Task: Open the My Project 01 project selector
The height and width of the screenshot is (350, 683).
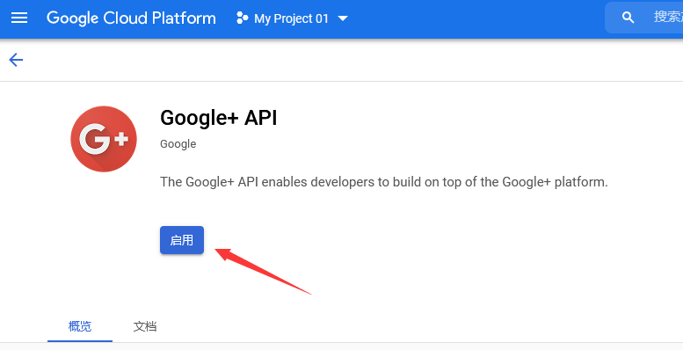Action: (x=292, y=18)
